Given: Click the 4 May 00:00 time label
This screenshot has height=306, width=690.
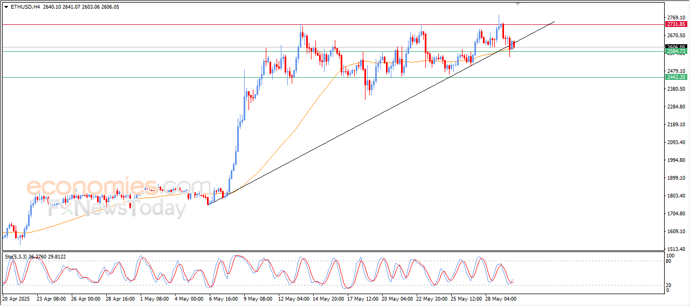Looking at the screenshot, I should tap(189, 298).
